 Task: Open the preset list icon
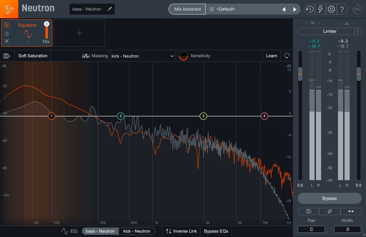coord(211,9)
